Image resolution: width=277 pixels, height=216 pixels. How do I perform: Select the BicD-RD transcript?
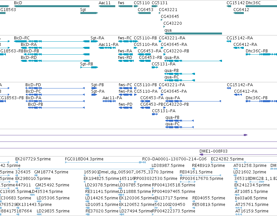point(55,61)
